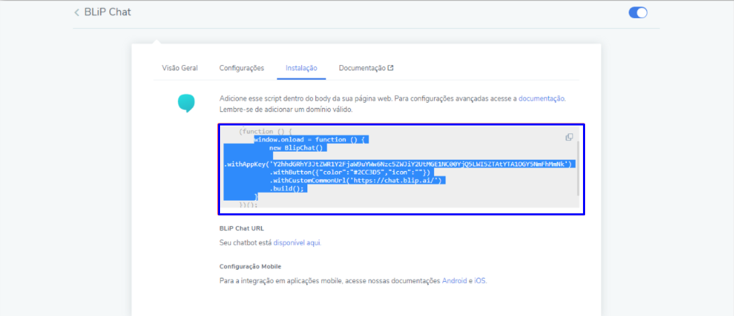Click the 'new BlipChat()' code line
Image resolution: width=734 pixels, height=316 pixels.
tap(297, 148)
